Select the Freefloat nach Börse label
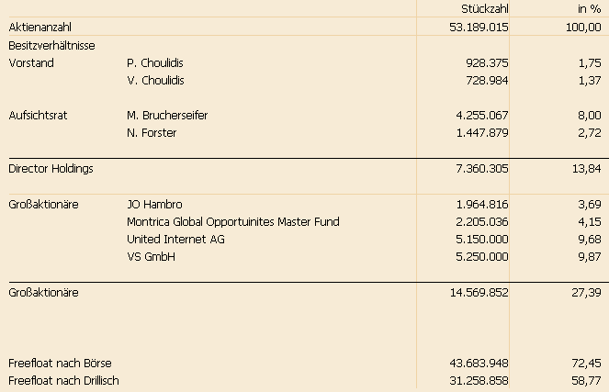Image resolution: width=609 pixels, height=392 pixels. [59, 363]
